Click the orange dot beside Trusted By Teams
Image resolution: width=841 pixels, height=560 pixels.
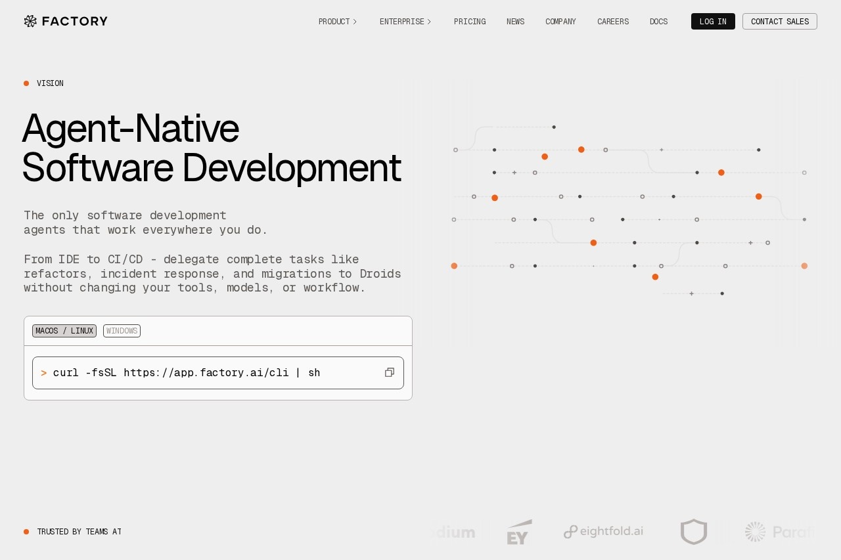coord(26,532)
